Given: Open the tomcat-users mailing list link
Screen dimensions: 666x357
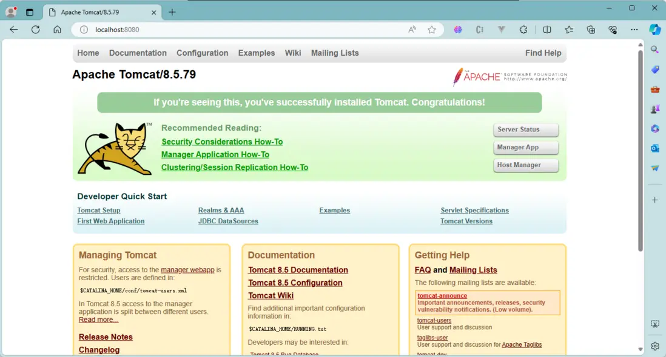Looking at the screenshot, I should 434,321.
